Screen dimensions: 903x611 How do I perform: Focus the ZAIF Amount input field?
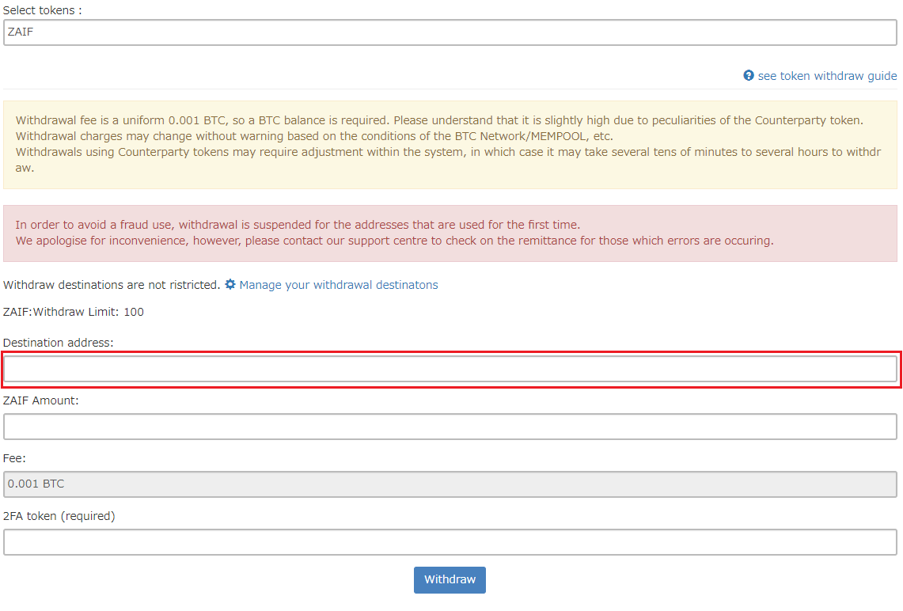pyautogui.click(x=450, y=427)
